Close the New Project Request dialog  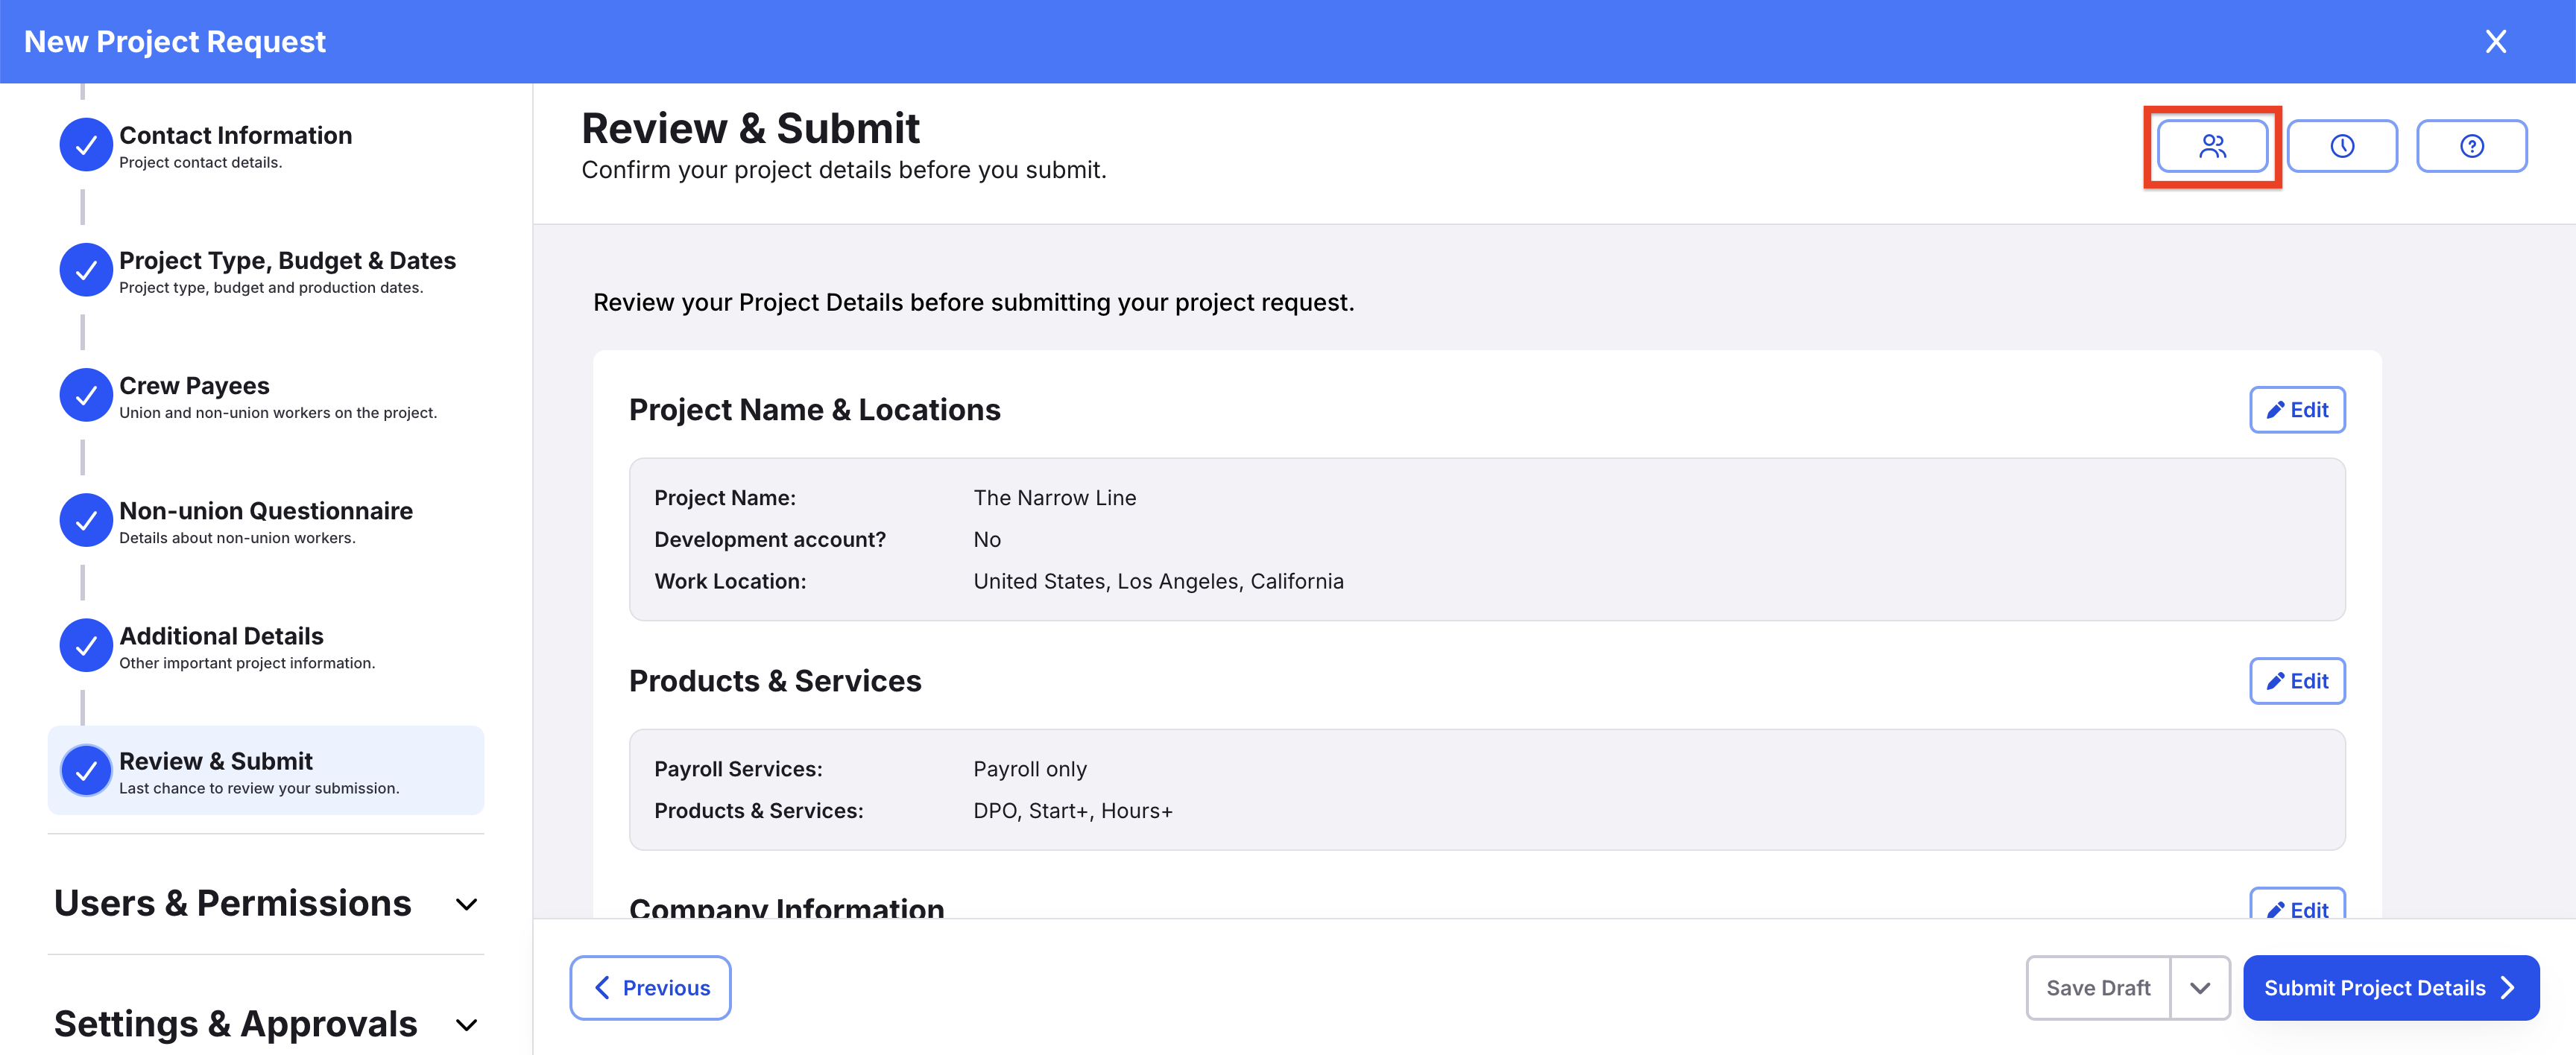point(2496,41)
